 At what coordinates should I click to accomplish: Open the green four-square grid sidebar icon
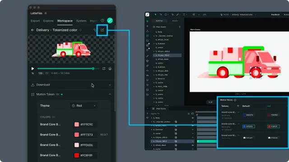tap(147, 36)
